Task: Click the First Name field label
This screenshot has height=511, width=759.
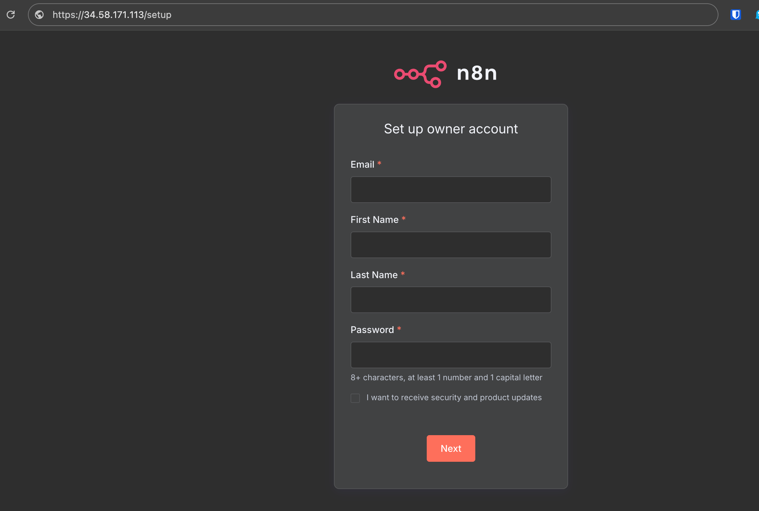Action: (x=374, y=220)
